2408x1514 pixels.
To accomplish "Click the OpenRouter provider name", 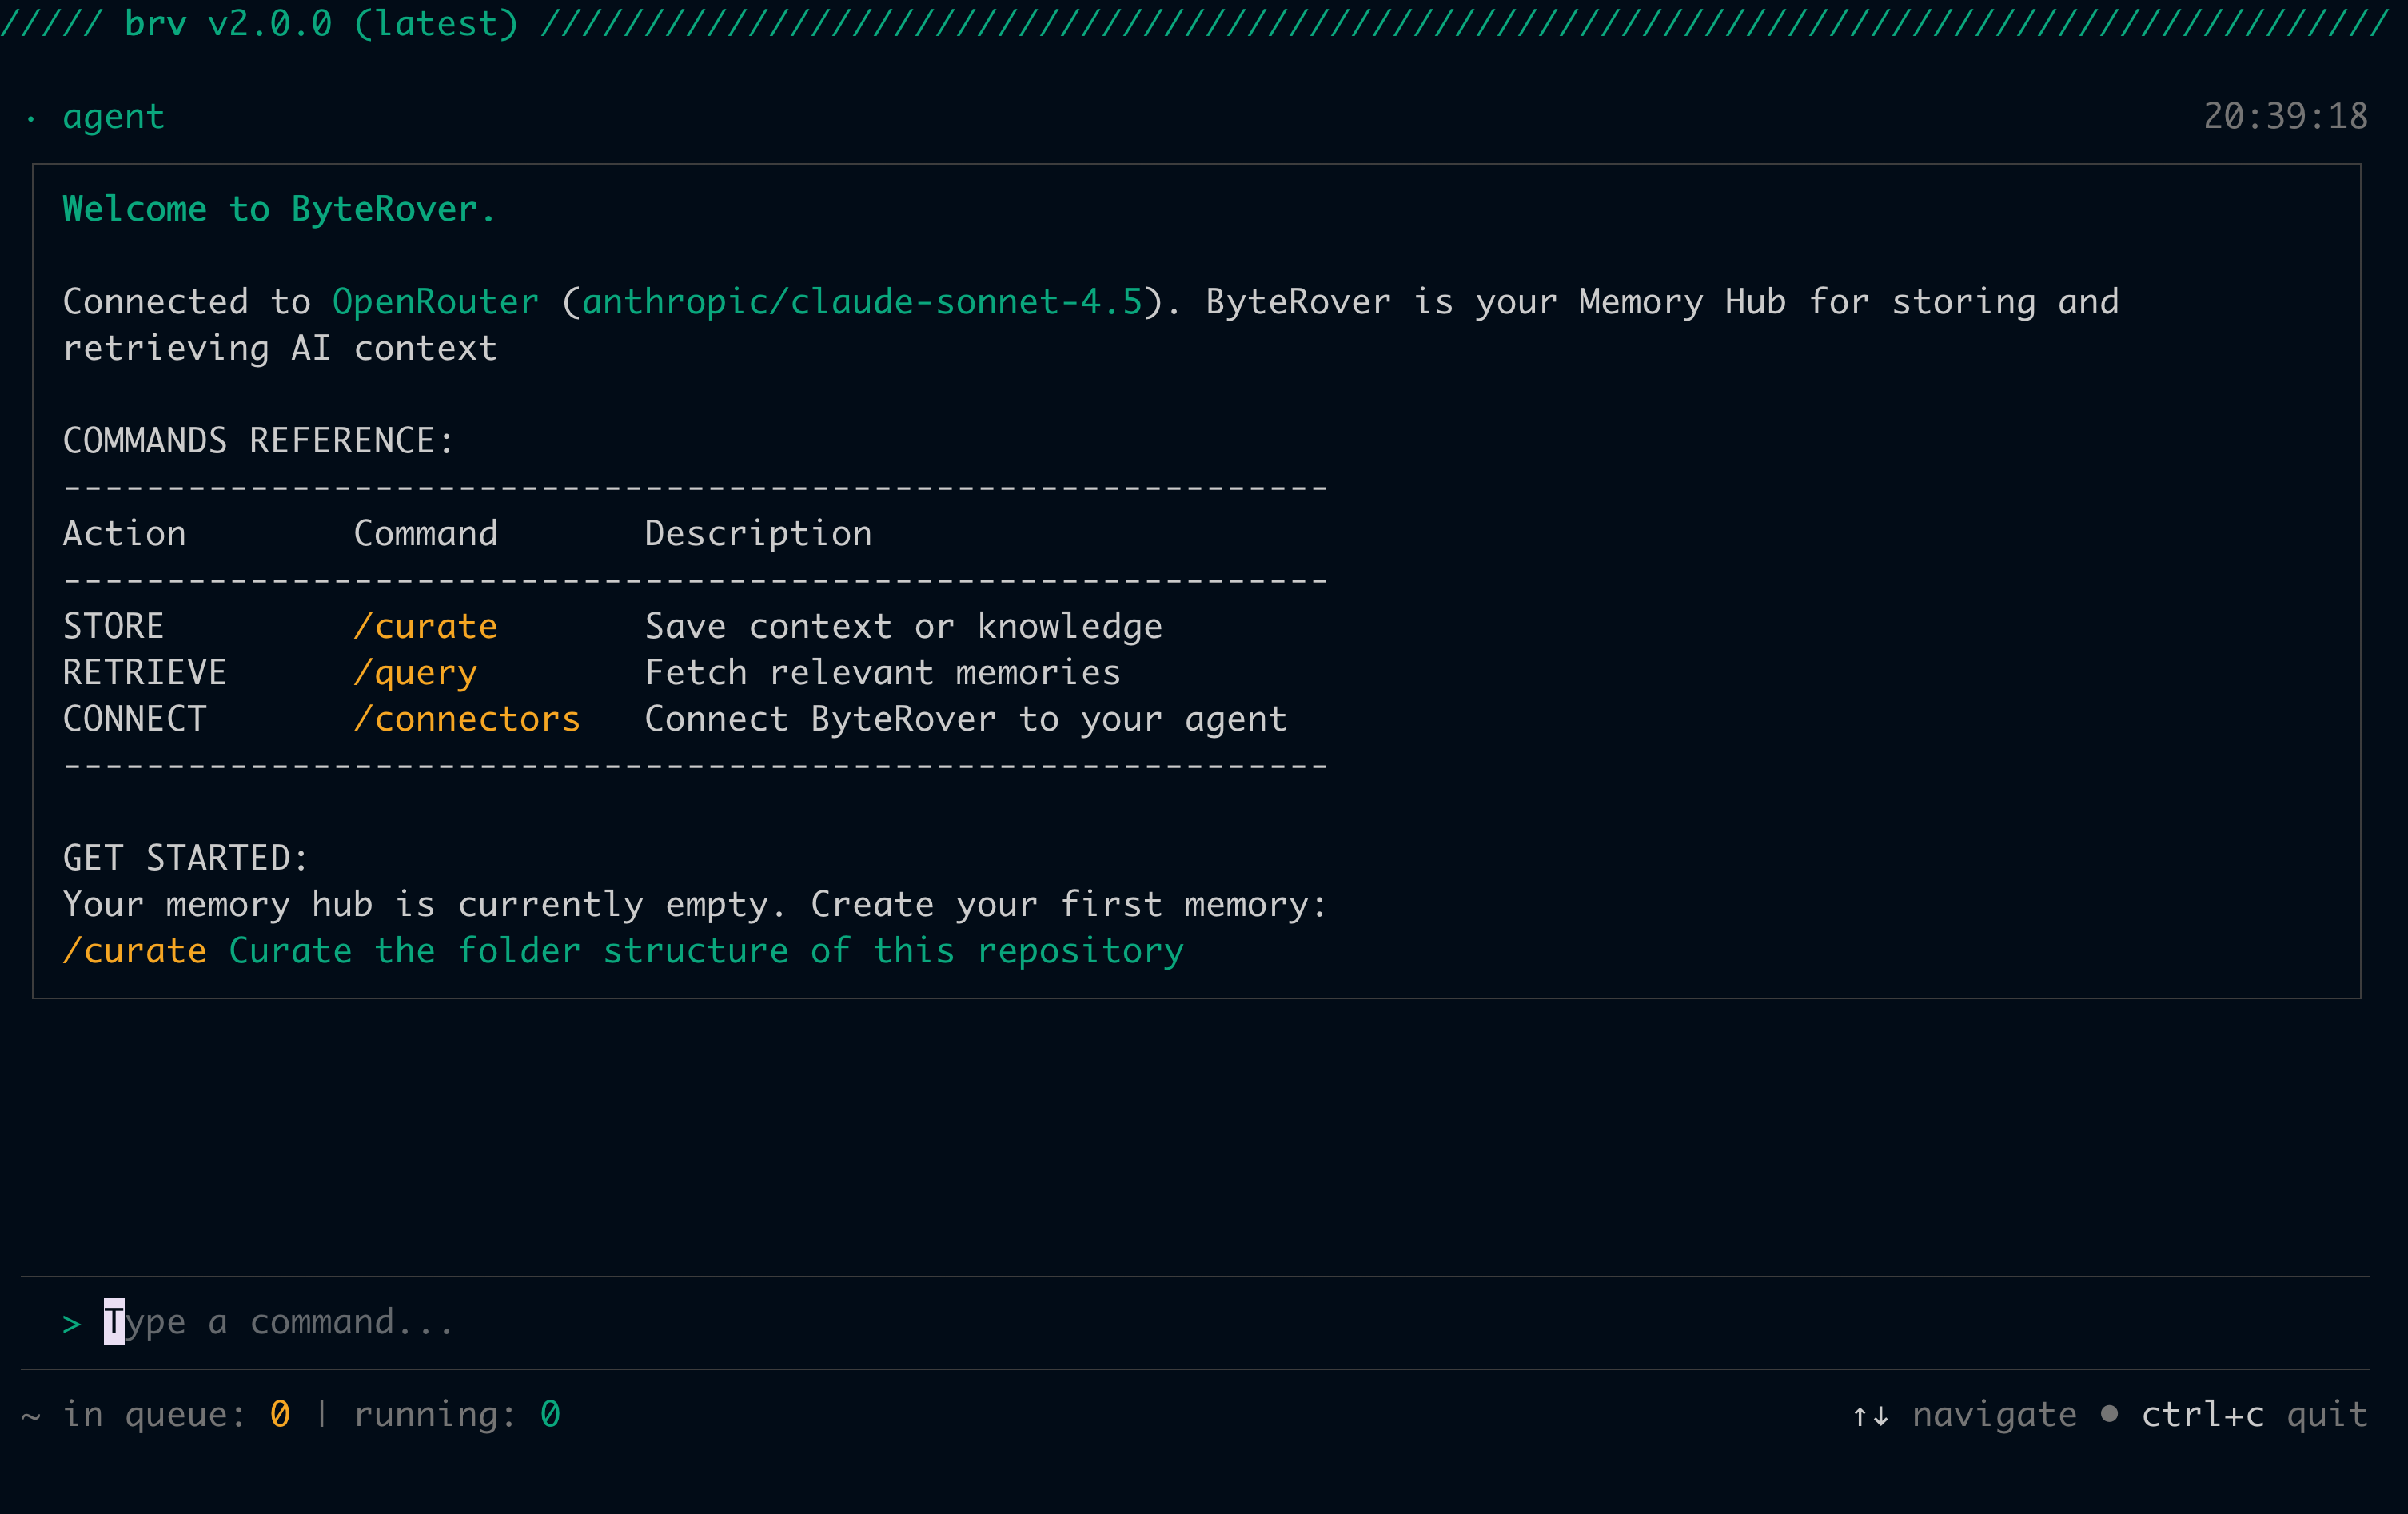I will pyautogui.click(x=435, y=302).
